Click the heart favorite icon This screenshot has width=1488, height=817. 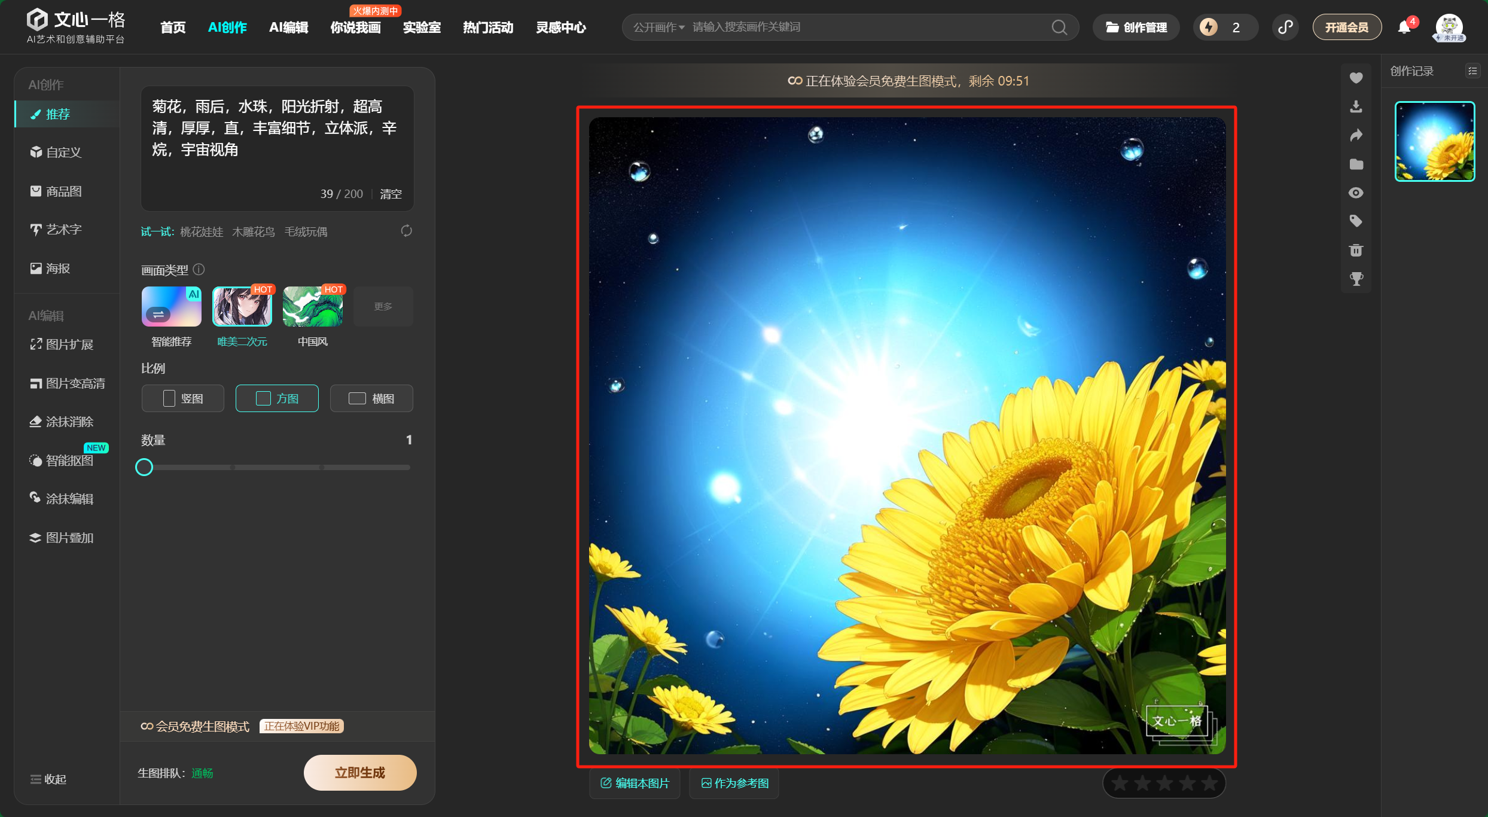tap(1356, 78)
